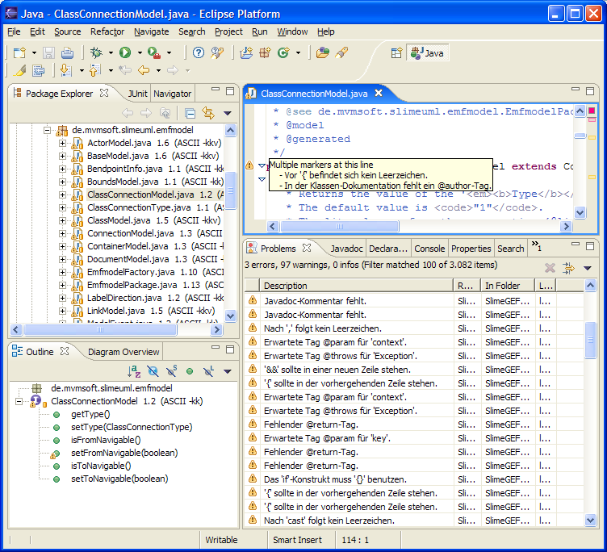Screen dimensions: 607x552
Task: Show hidden view tabs chevron in Problems panel
Action: click(x=537, y=246)
